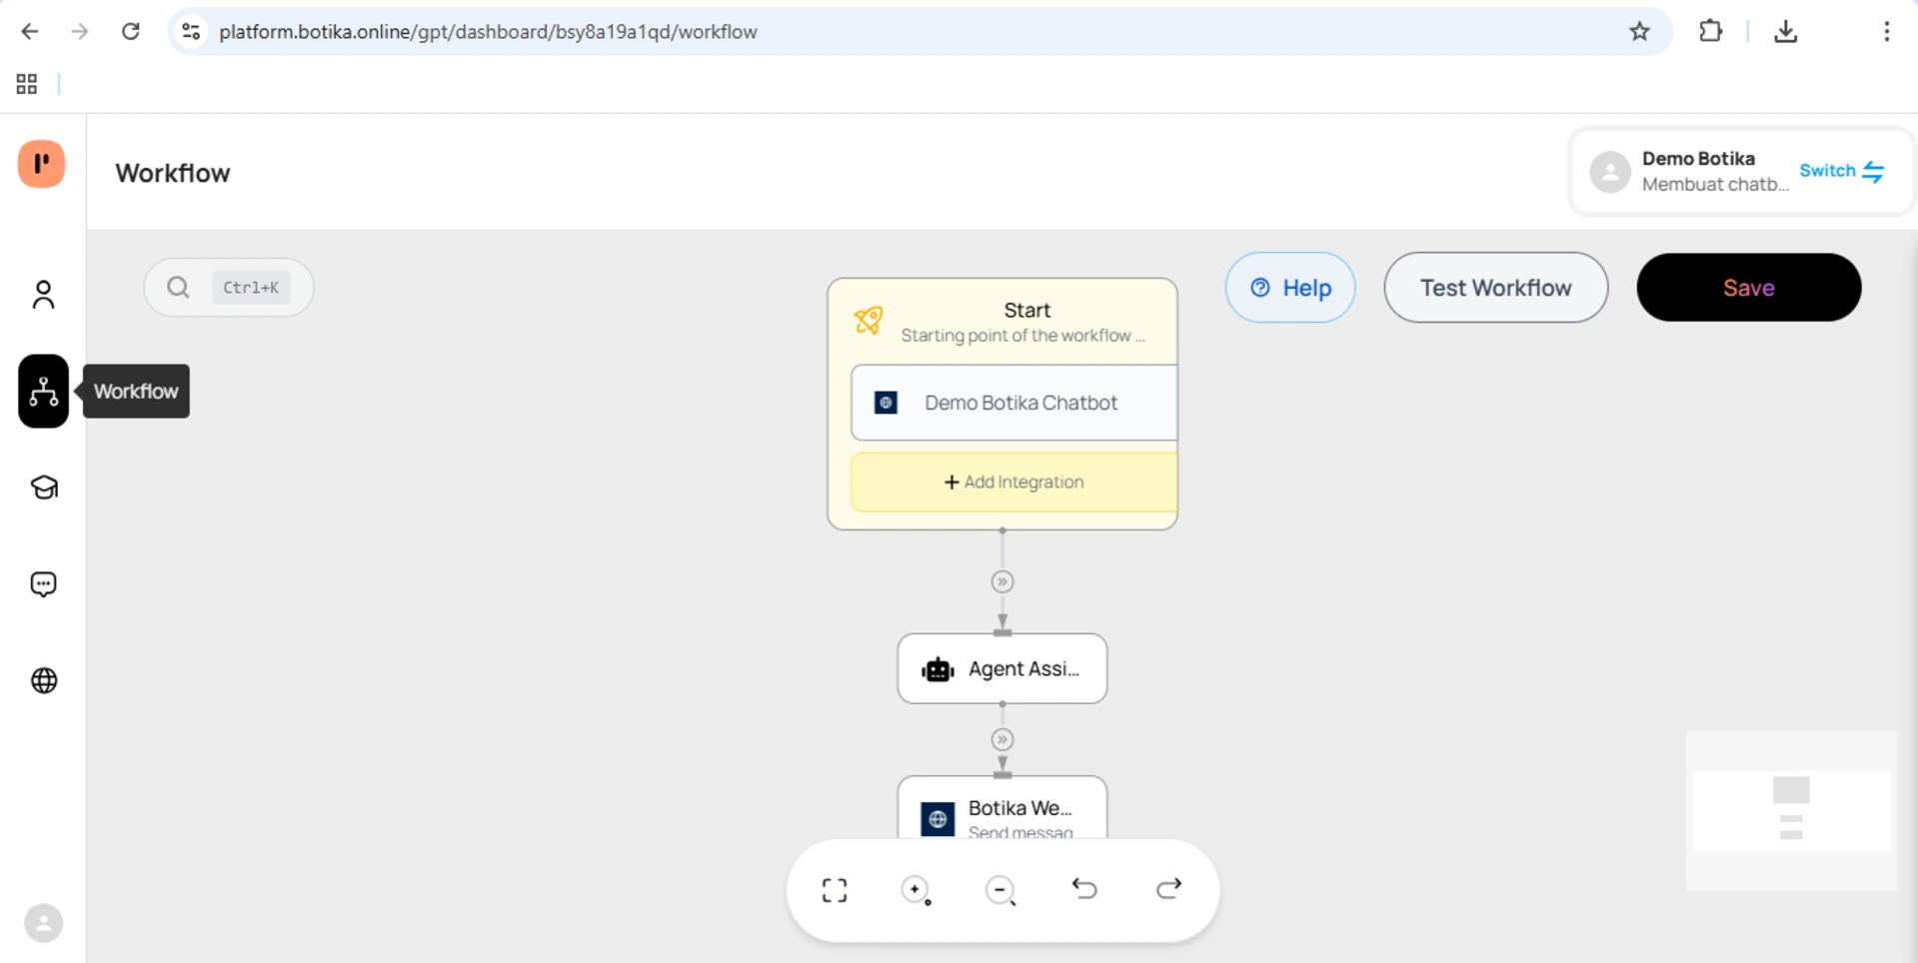Zoom in using the plus icon below the canvas
Viewport: 1918px width, 963px height.
(917, 889)
